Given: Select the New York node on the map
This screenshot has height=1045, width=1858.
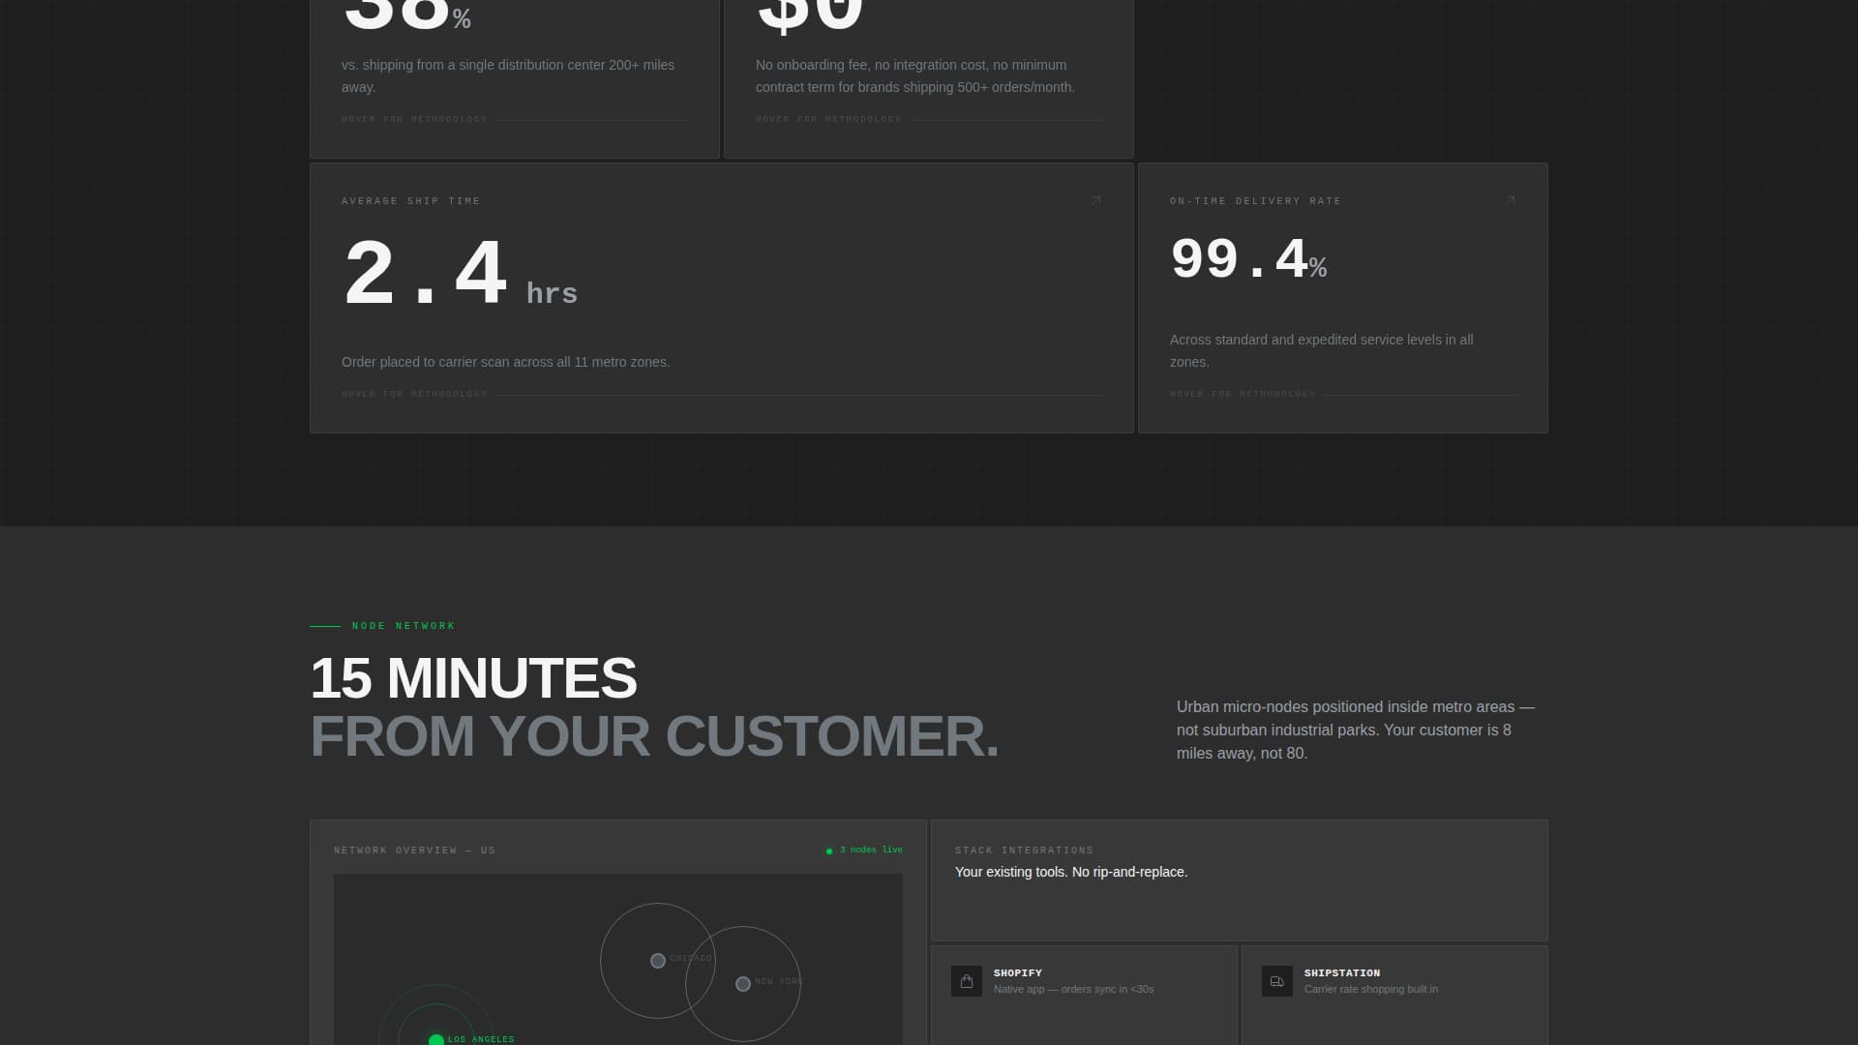Looking at the screenshot, I should click(x=743, y=984).
